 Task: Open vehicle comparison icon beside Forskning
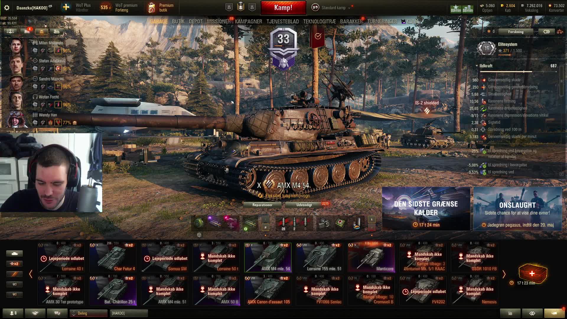point(560,32)
